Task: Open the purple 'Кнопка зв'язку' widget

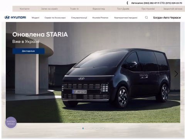Action: coord(11,122)
